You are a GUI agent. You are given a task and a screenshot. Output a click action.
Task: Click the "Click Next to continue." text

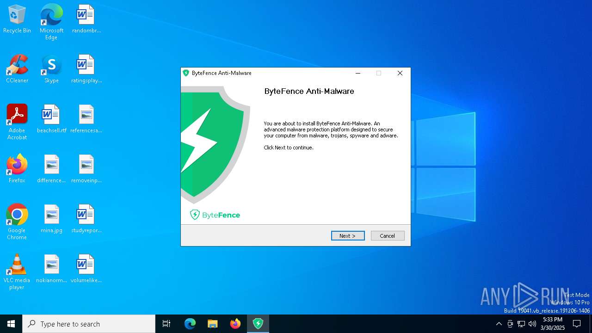(289, 148)
